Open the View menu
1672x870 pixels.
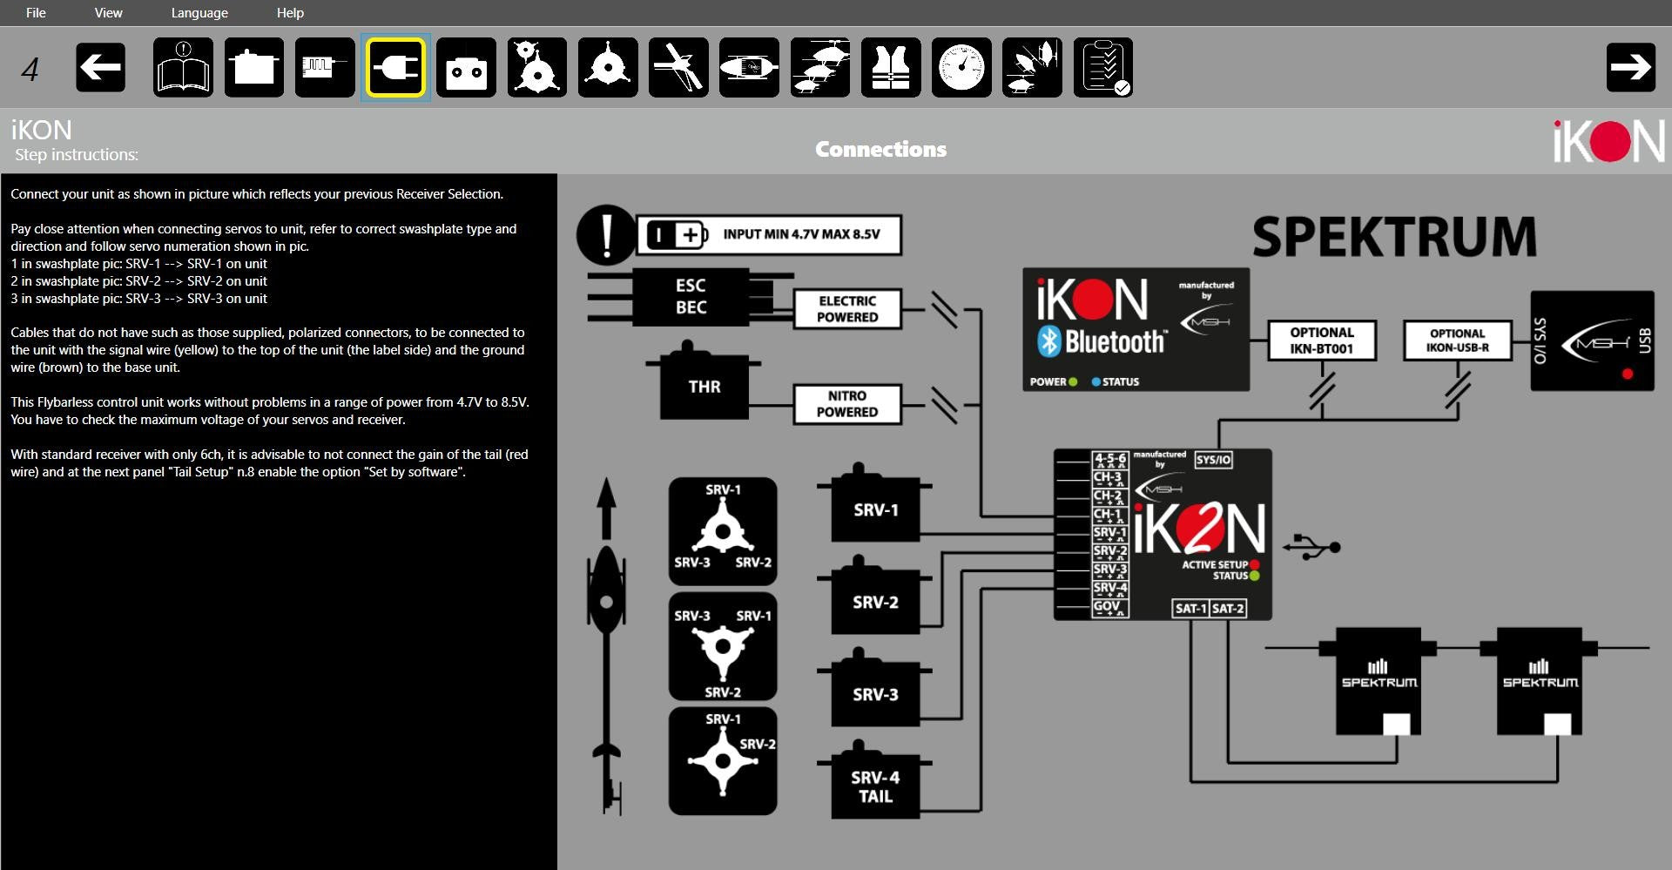click(108, 13)
